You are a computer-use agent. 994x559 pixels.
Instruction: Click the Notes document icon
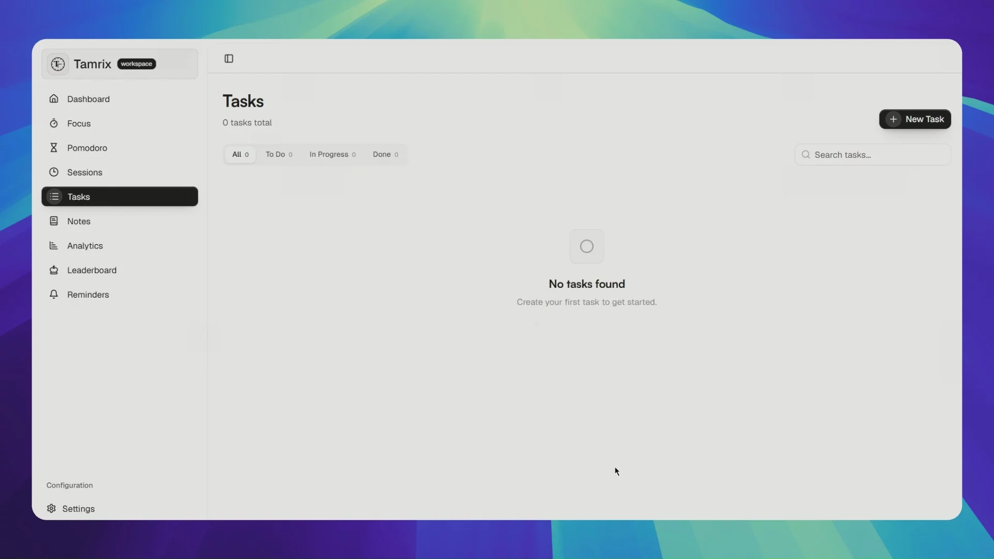[x=54, y=221]
